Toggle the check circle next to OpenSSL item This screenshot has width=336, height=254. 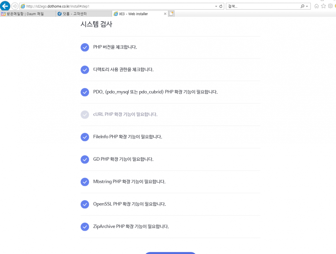coord(85,204)
